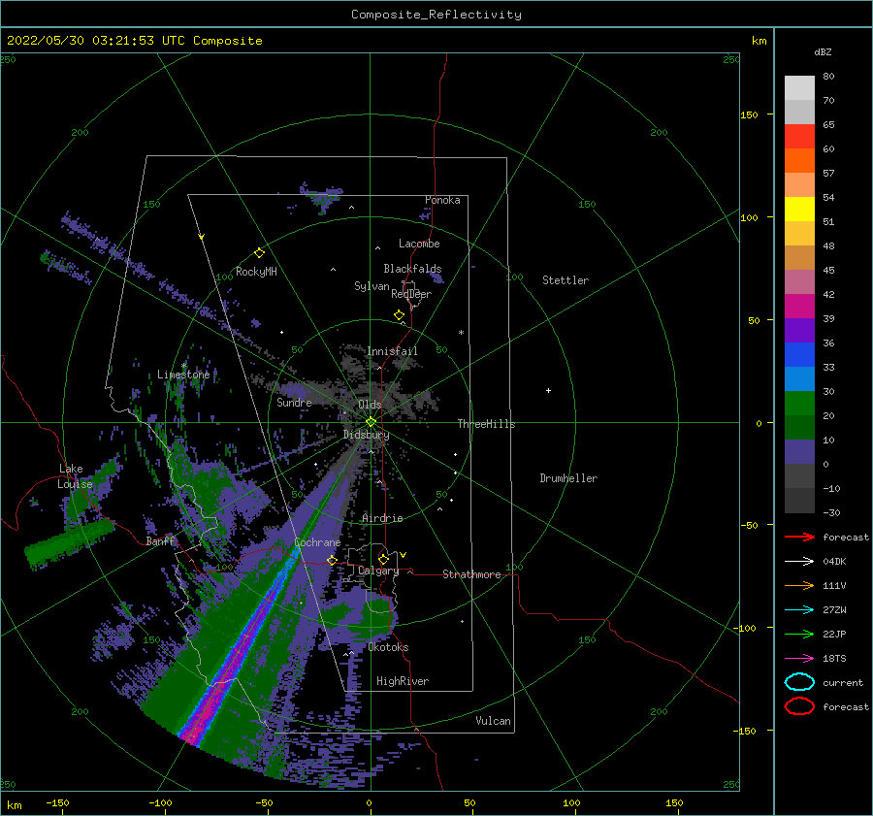Click the white plus marker west of Drumheller
Screen dimensions: 873x816
pos(548,390)
